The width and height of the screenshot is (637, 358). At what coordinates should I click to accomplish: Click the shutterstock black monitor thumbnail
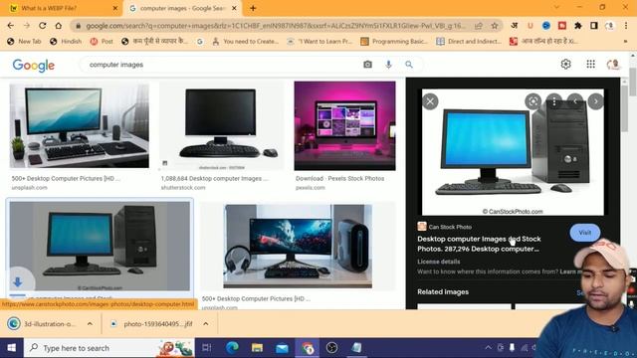tap(221, 126)
